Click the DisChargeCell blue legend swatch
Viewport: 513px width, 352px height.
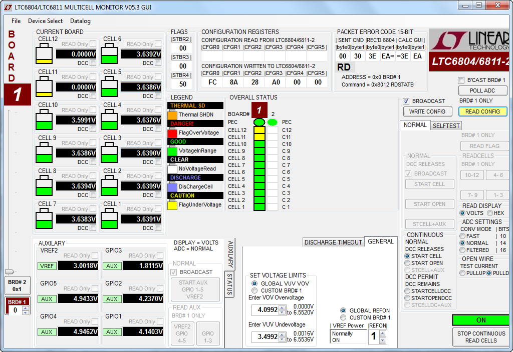coord(172,187)
